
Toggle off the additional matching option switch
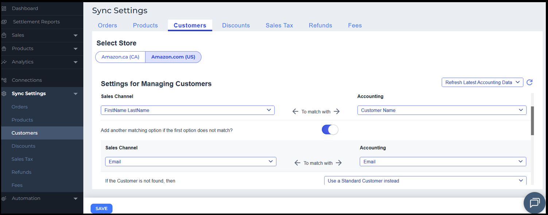[x=330, y=130]
